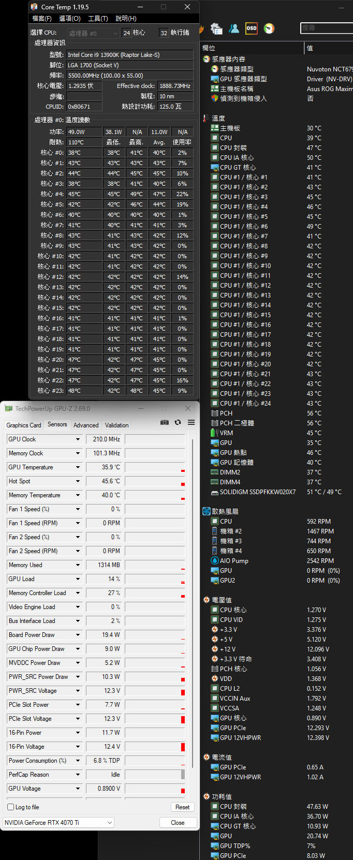Open the GPU Clock sensor dropdown

[78, 439]
